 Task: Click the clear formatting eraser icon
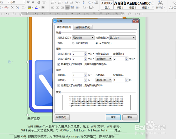click(39, 2)
